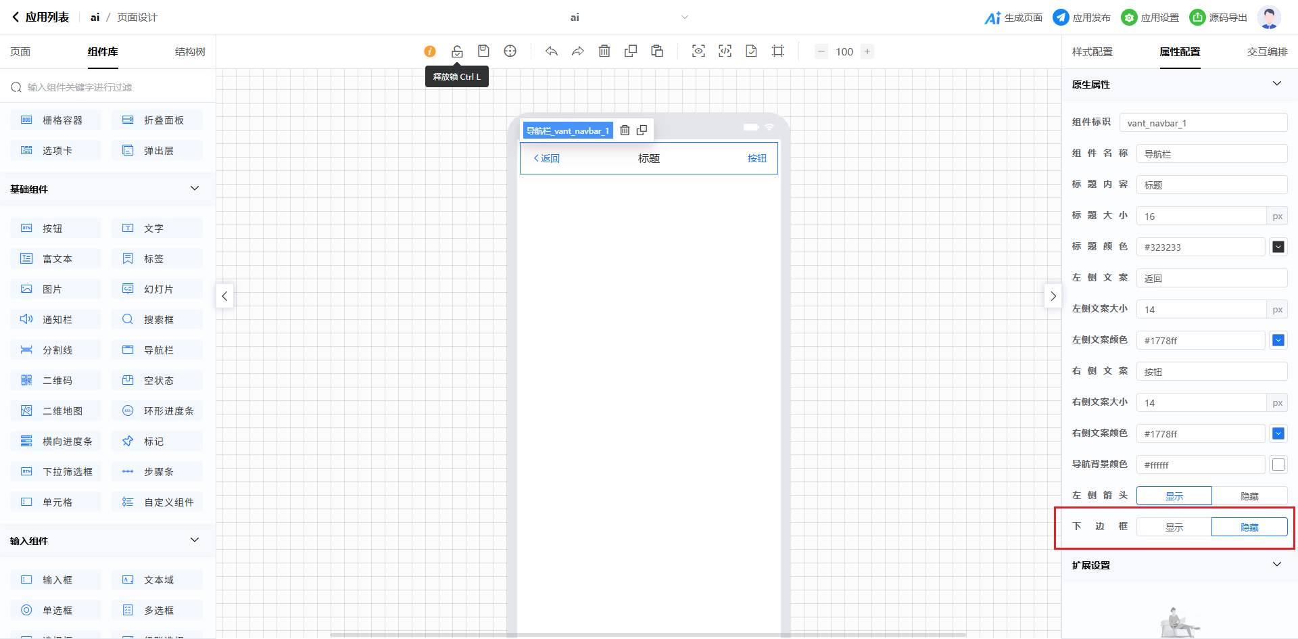Click the undo arrow in toolbar

pyautogui.click(x=552, y=51)
